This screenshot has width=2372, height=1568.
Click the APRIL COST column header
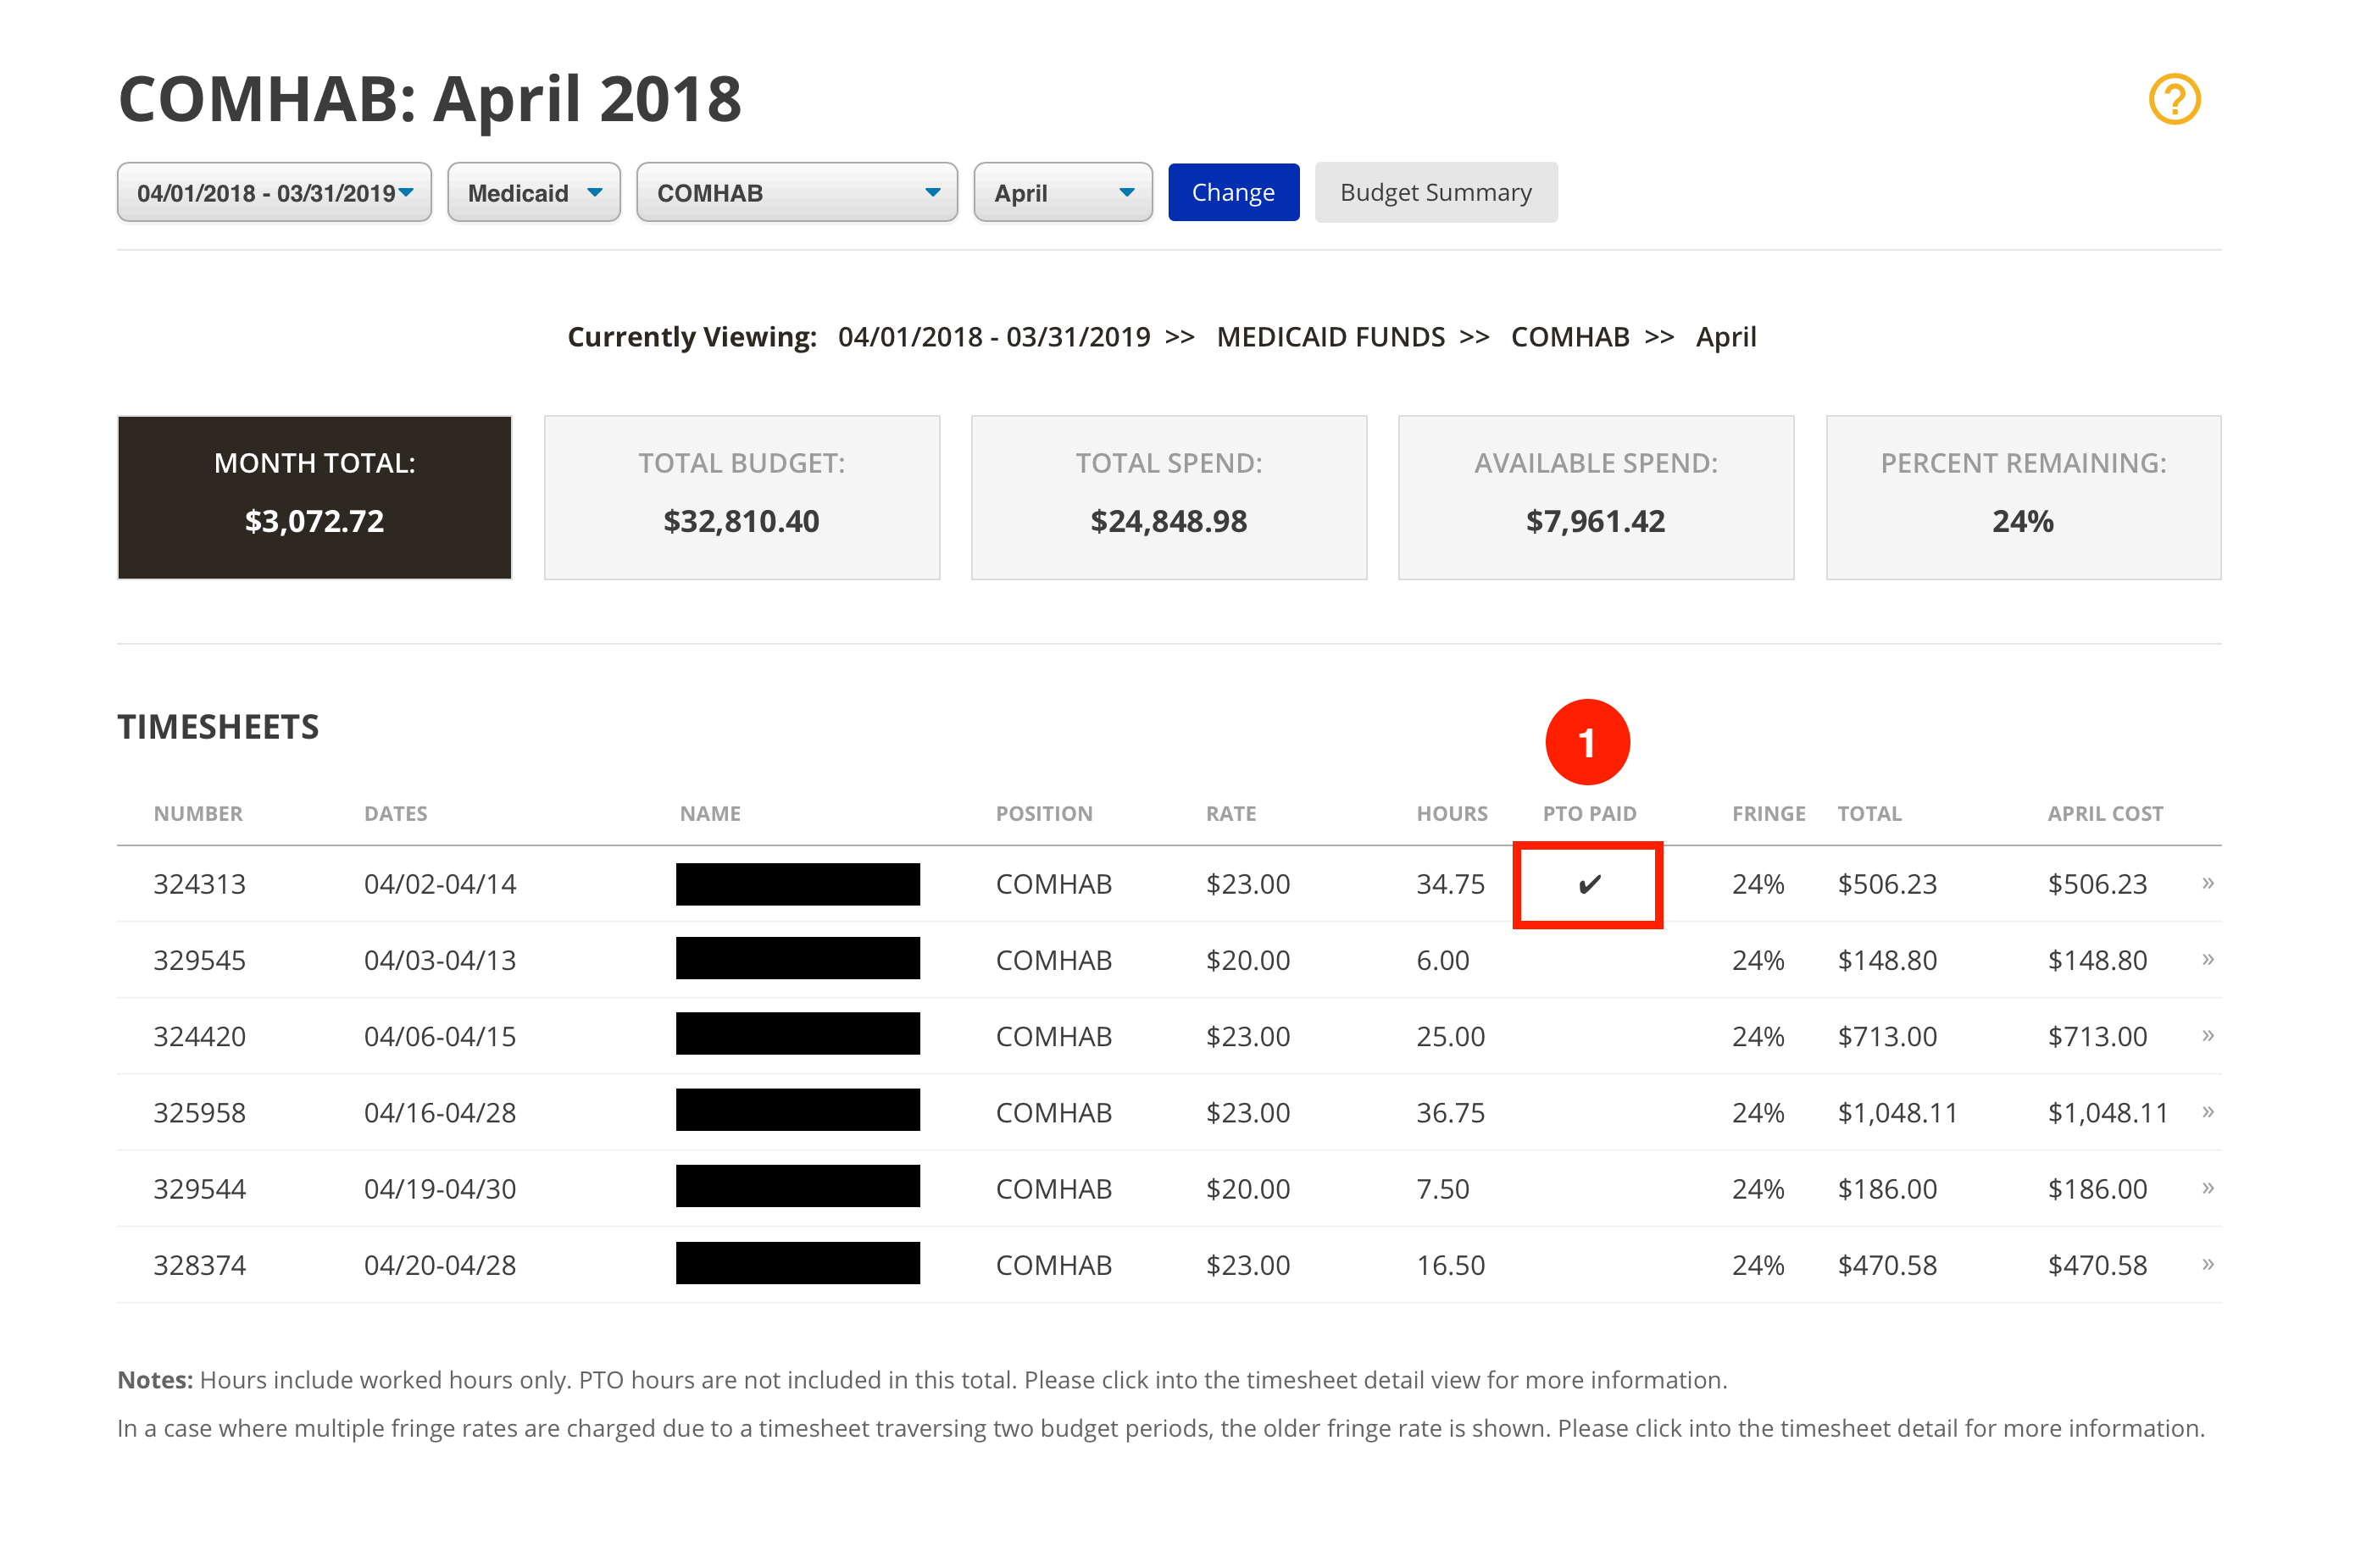coord(2104,813)
